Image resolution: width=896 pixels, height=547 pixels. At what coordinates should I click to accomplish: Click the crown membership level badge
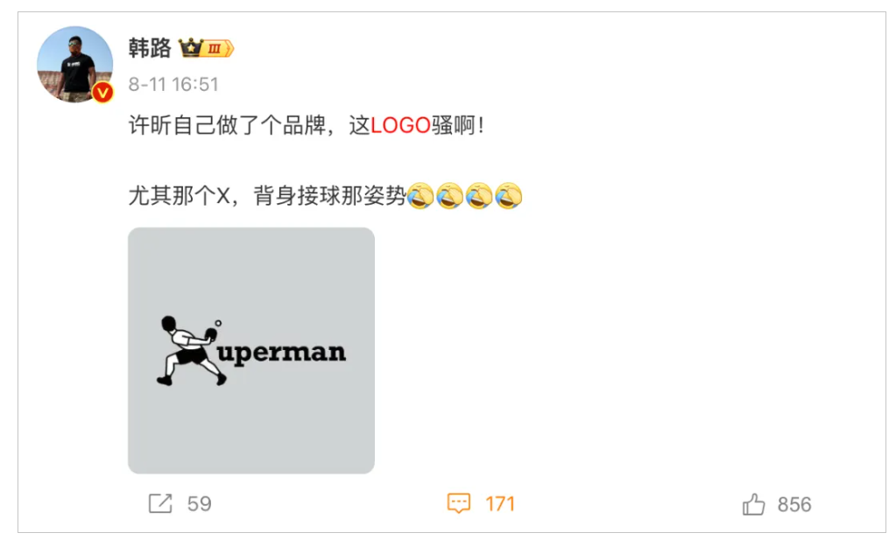[x=206, y=48]
